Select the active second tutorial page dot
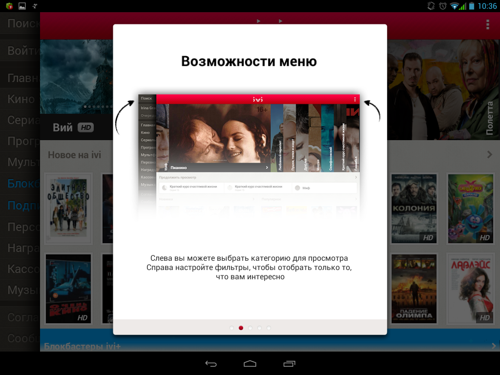 tap(241, 328)
